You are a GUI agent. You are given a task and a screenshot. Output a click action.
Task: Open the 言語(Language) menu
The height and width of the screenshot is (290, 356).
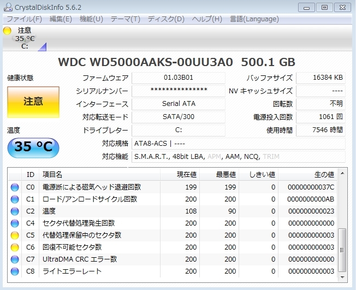coord(254,19)
